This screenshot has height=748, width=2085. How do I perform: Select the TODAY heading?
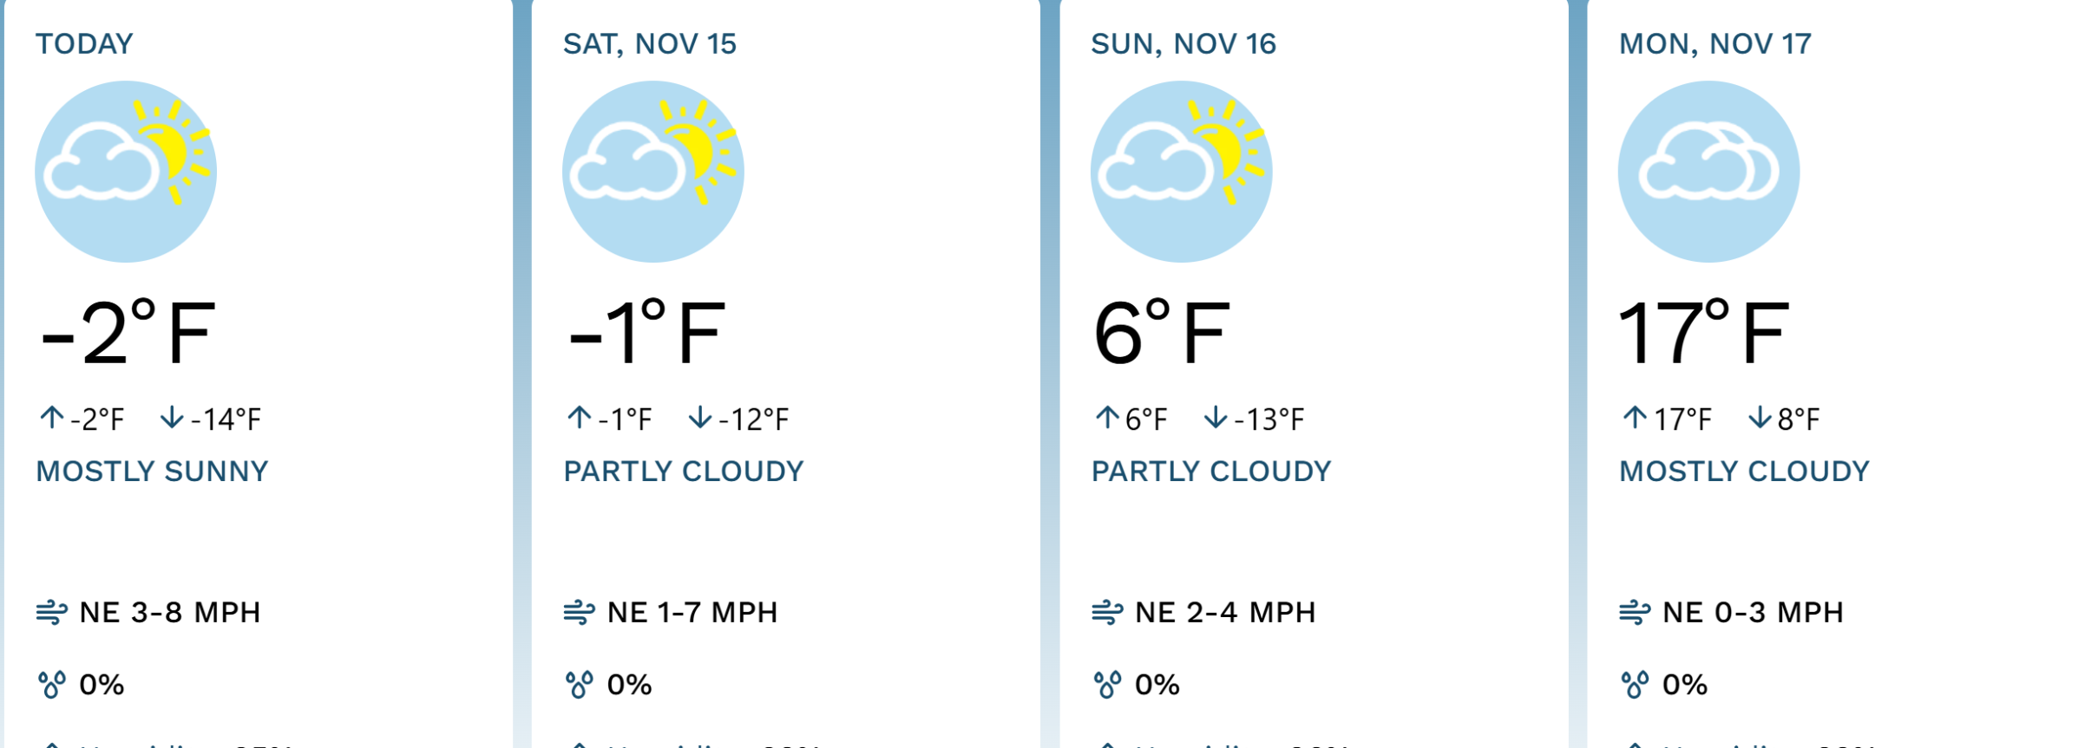coord(84,44)
